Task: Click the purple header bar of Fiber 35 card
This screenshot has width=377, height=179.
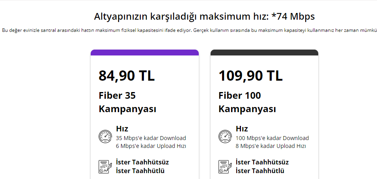Action: click(x=145, y=53)
